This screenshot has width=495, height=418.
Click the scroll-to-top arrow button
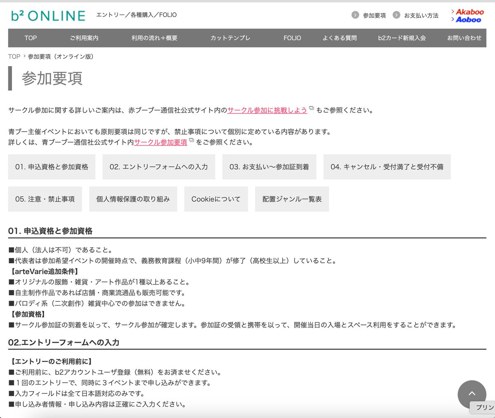[x=472, y=394]
